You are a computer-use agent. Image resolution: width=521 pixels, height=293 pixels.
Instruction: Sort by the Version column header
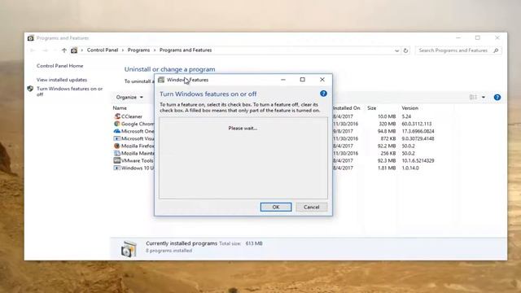(409, 108)
